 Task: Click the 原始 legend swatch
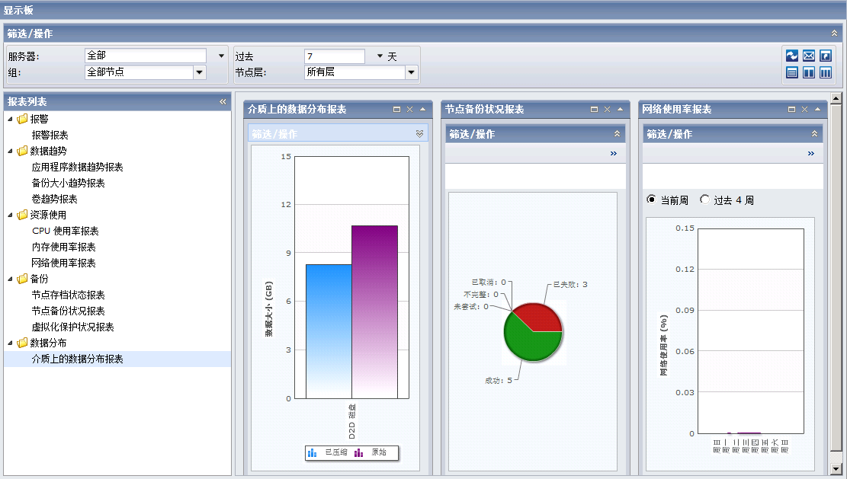[358, 452]
